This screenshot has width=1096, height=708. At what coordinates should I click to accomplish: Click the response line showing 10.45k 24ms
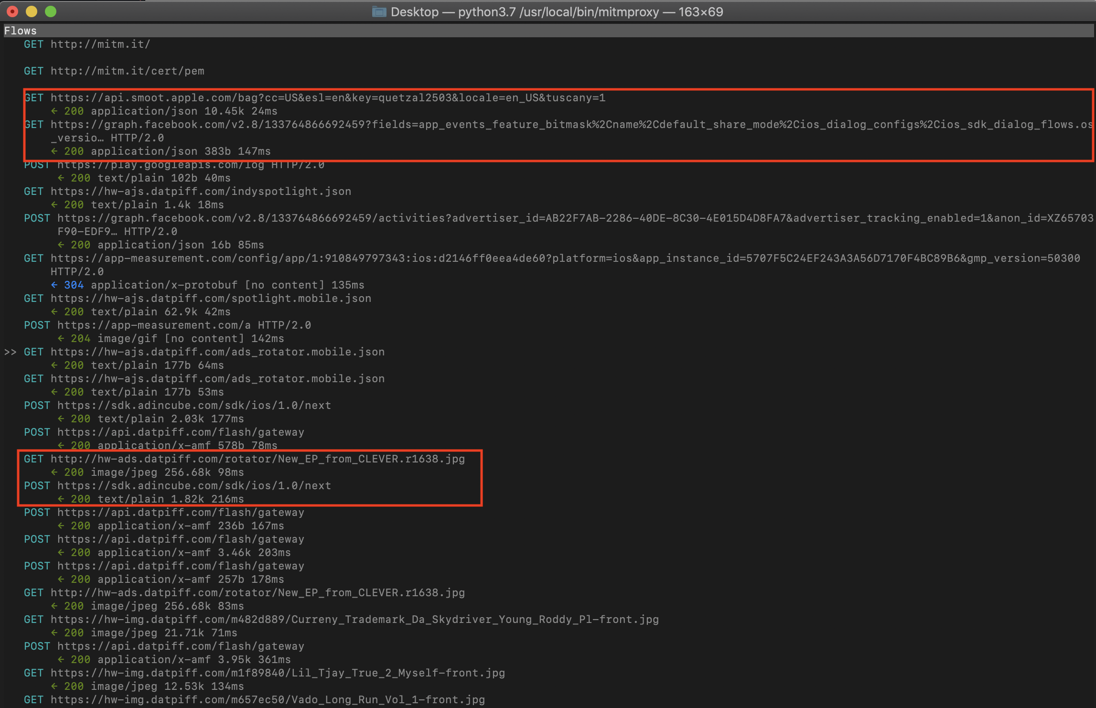tap(164, 111)
